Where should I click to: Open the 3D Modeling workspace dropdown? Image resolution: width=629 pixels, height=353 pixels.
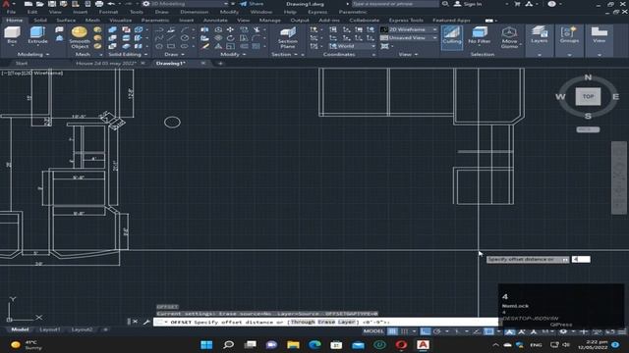[186, 4]
